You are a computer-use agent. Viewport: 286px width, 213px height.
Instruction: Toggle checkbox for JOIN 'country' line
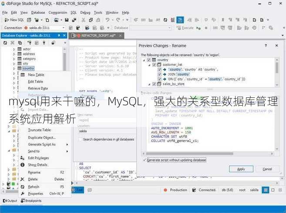(x=159, y=74)
